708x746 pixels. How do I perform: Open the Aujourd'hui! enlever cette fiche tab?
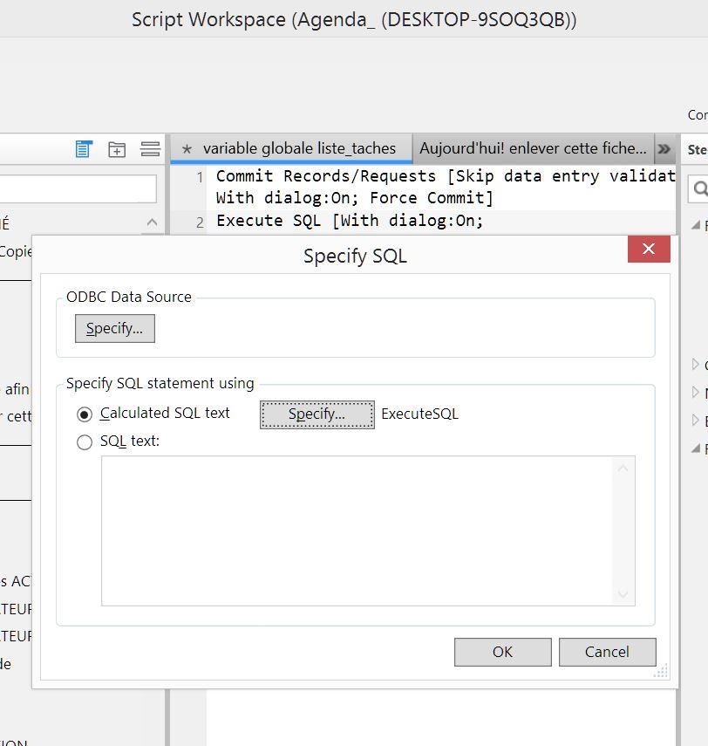533,148
